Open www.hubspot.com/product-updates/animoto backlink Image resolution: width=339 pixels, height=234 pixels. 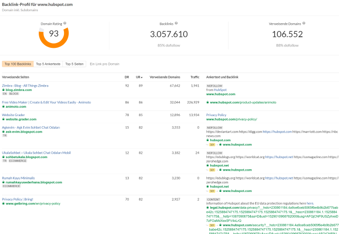[243, 102]
